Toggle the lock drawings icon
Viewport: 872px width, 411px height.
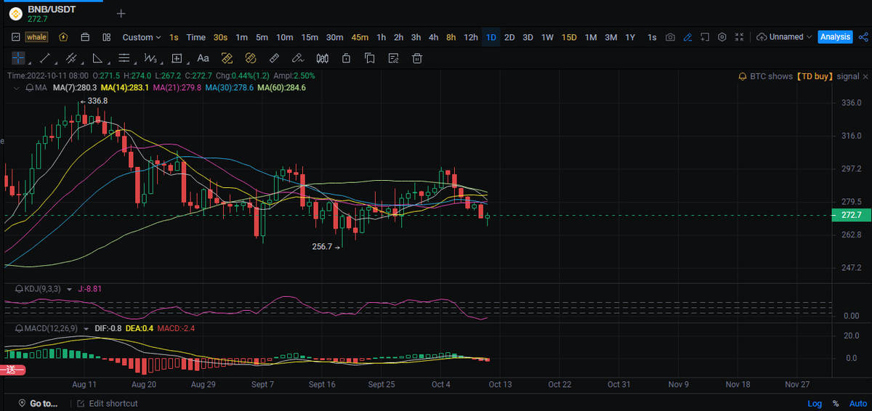(x=346, y=58)
